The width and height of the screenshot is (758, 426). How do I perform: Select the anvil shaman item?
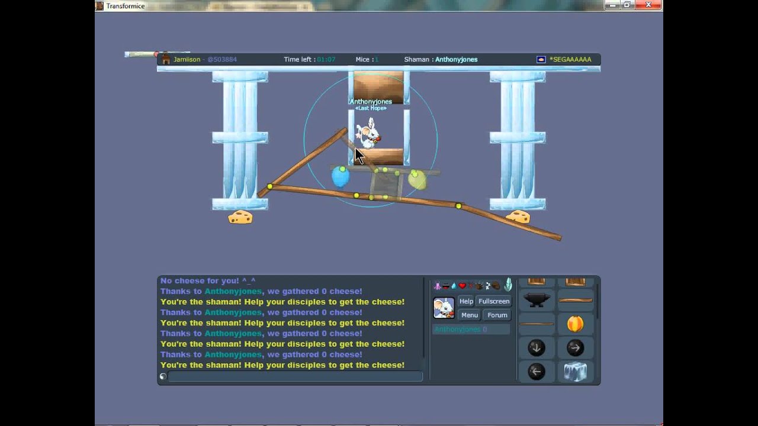point(537,300)
